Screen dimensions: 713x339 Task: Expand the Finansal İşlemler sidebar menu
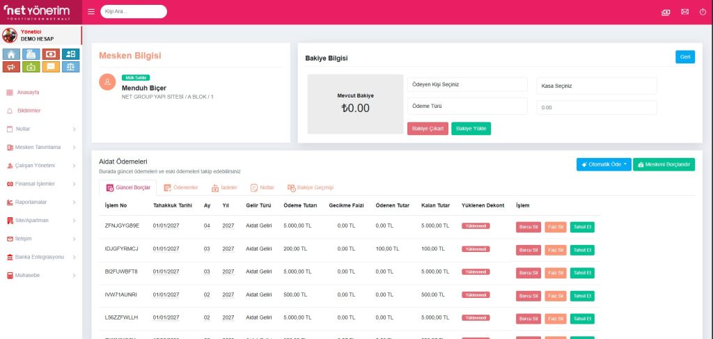[41, 184]
